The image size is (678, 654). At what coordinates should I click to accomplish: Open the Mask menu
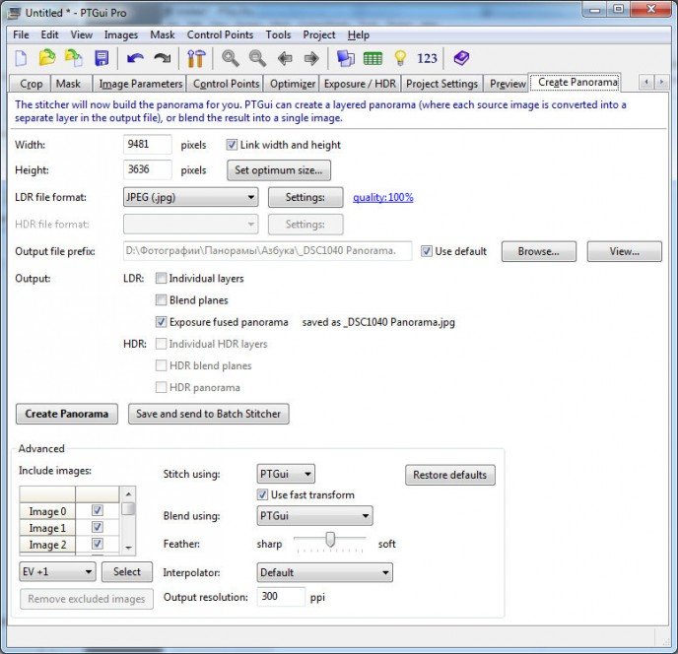click(163, 35)
